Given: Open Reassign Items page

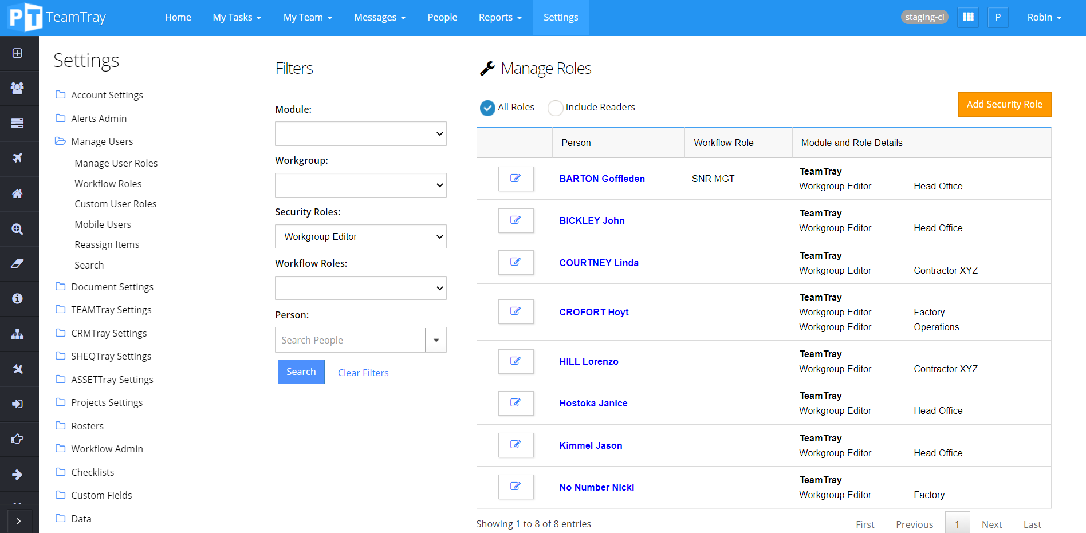Looking at the screenshot, I should (x=107, y=244).
